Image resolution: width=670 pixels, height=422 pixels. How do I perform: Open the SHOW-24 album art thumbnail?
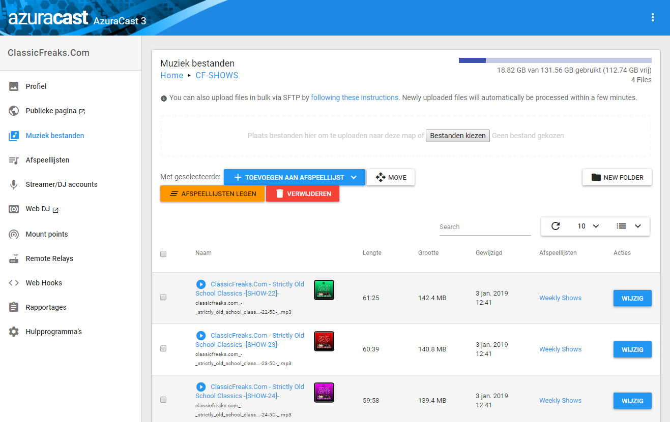324,393
